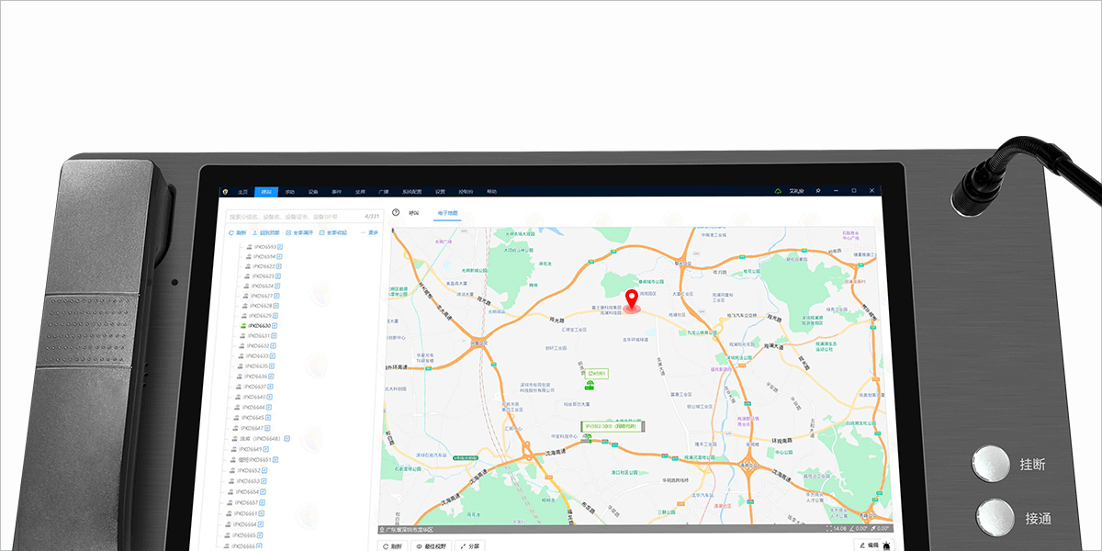1102x551 pixels.
Task: Click the app logo at top-left of the window
Action: tap(227, 191)
